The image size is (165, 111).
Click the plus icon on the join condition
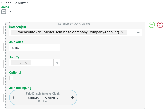[x=72, y=98]
